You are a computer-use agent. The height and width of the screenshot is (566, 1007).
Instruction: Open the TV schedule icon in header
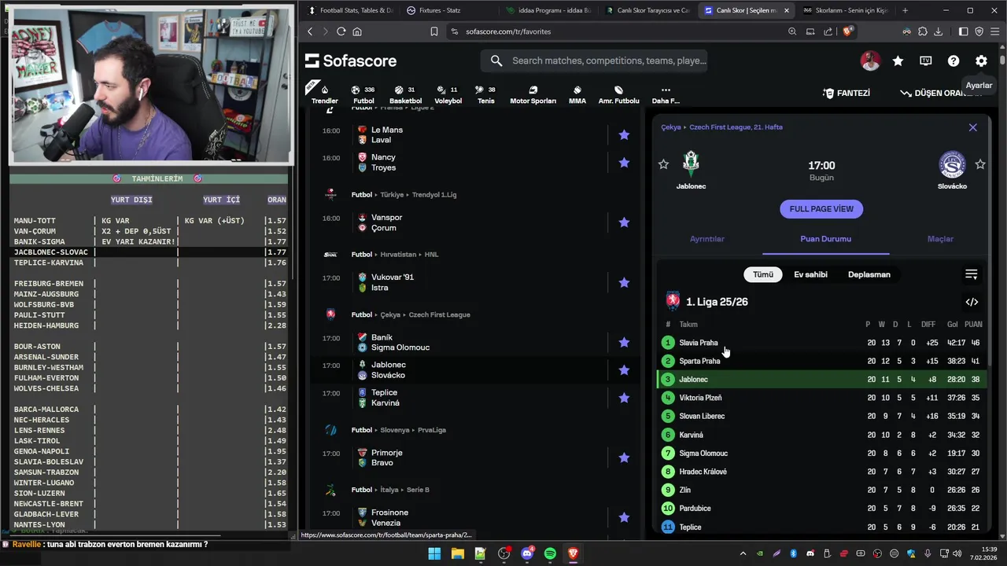click(926, 61)
